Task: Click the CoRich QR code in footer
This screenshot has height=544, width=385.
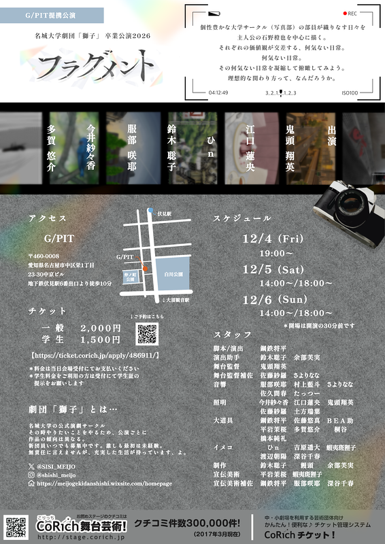Action: [16, 528]
